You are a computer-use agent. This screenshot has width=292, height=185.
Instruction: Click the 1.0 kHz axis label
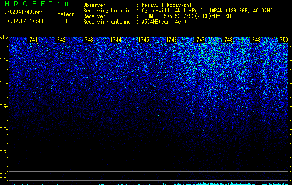(3, 83)
